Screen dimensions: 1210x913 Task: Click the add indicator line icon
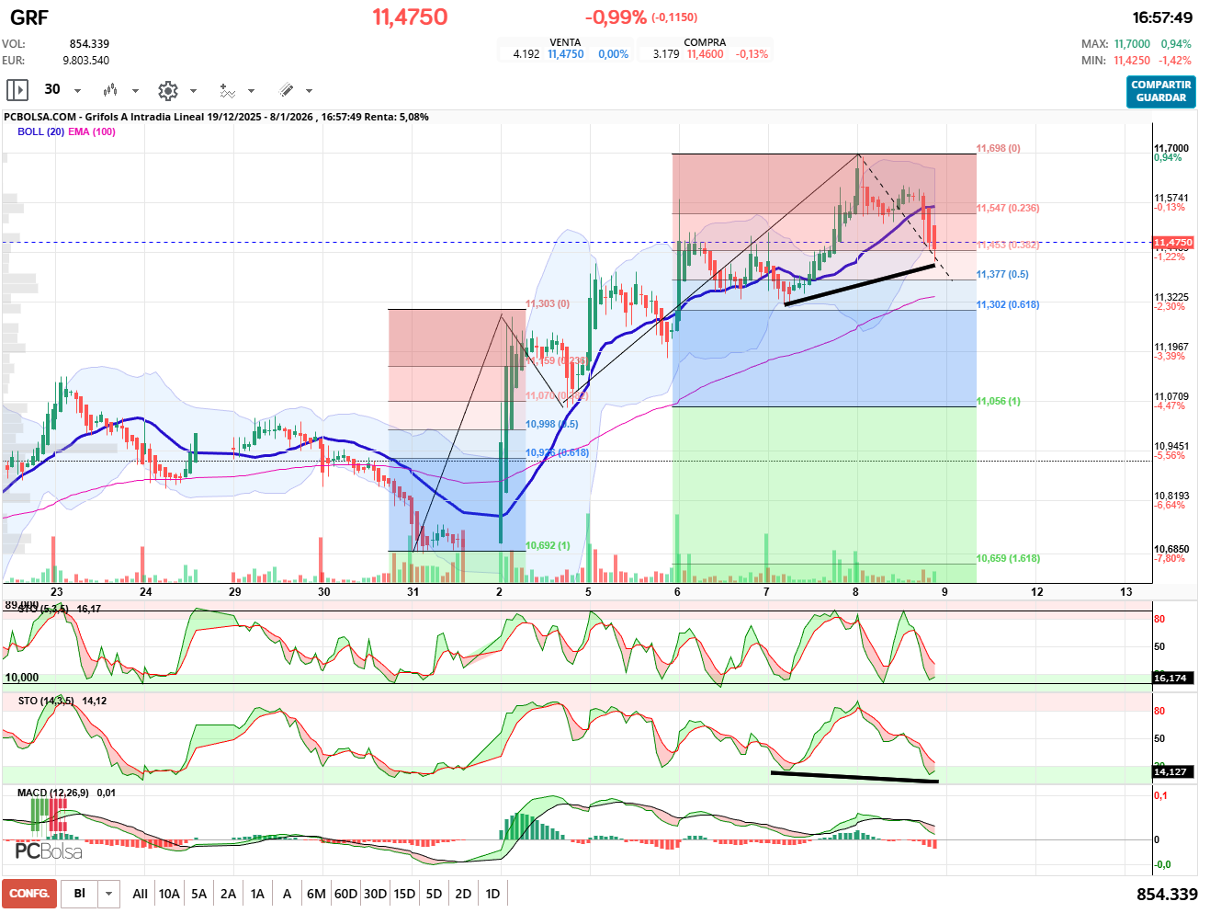pyautogui.click(x=227, y=90)
